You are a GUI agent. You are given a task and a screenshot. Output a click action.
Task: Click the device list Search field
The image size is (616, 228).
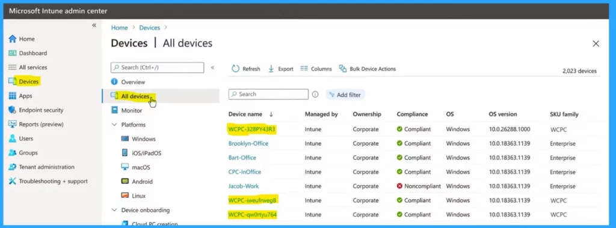[269, 94]
